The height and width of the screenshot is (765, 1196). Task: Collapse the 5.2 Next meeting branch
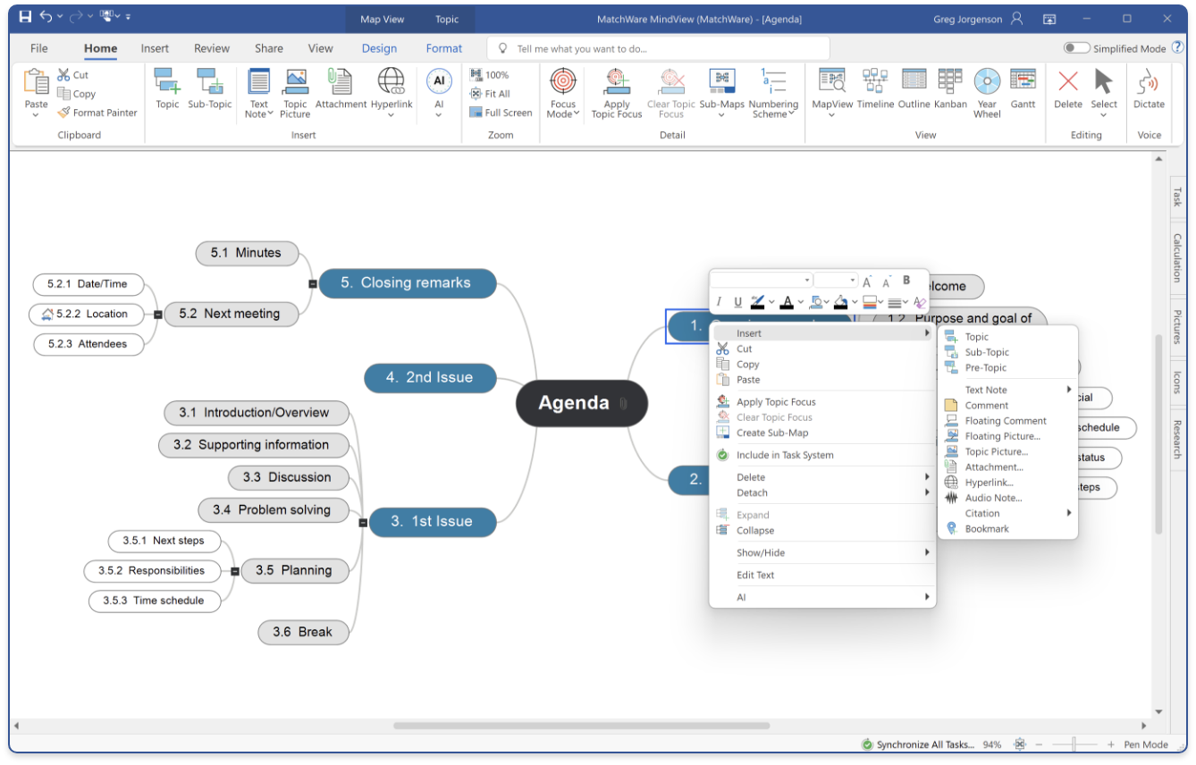pos(158,315)
